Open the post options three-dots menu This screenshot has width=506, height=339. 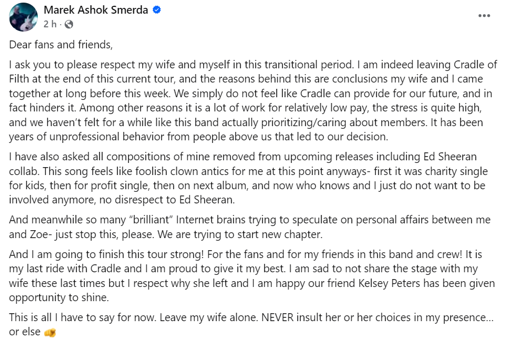pyautogui.click(x=484, y=16)
